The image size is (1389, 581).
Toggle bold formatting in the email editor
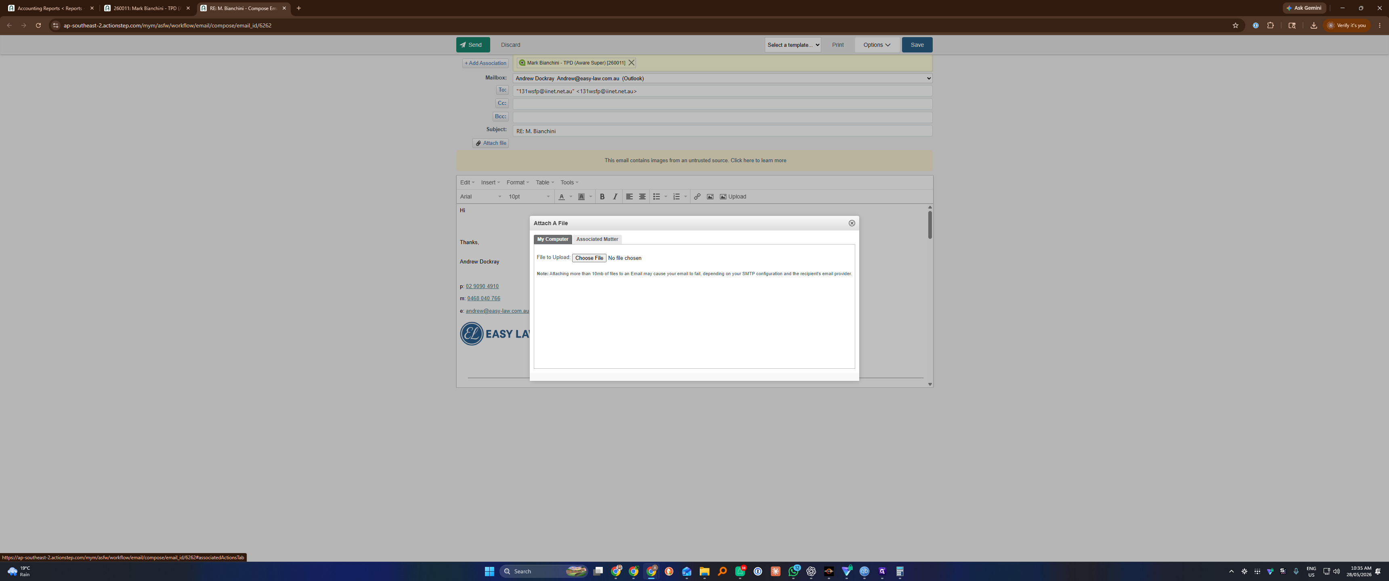[602, 197]
